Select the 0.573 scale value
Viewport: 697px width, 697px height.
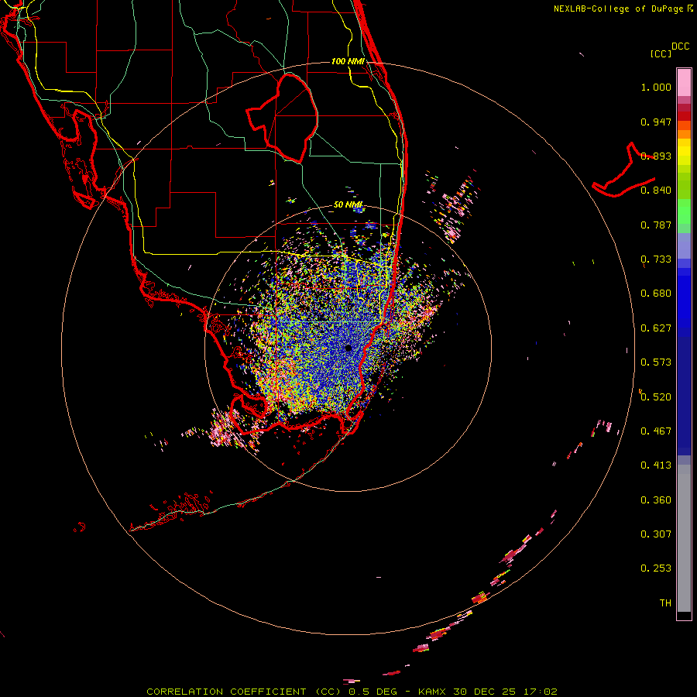point(656,362)
